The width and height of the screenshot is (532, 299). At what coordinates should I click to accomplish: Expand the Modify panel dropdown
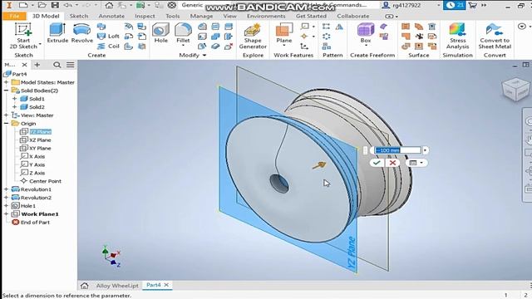204,56
